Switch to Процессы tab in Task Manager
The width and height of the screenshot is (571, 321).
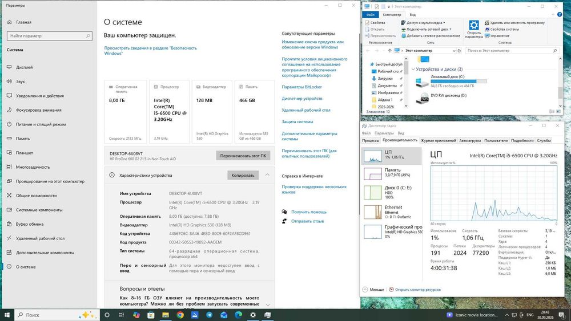pos(371,140)
